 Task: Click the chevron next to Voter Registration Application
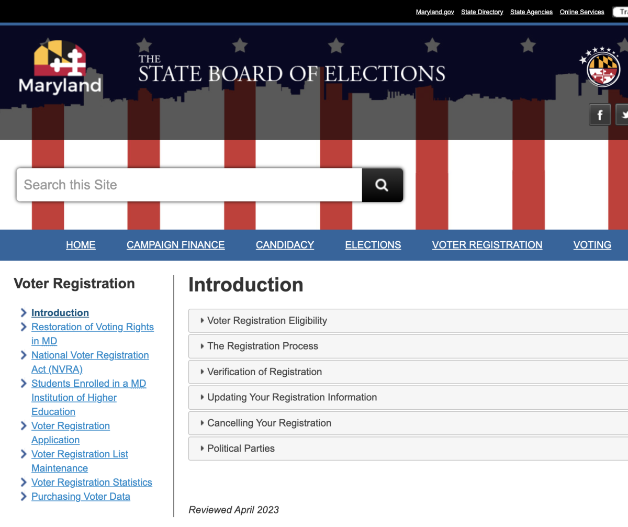pyautogui.click(x=23, y=426)
